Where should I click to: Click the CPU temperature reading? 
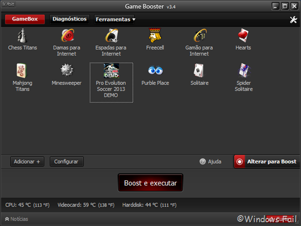point(27,205)
